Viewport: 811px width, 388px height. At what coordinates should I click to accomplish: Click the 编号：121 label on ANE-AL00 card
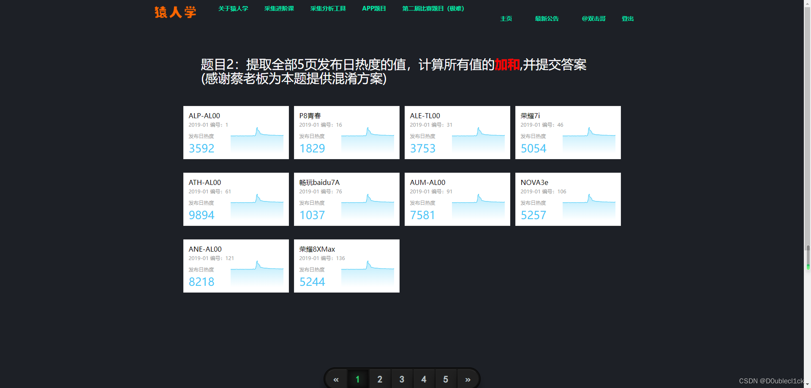pyautogui.click(x=222, y=258)
